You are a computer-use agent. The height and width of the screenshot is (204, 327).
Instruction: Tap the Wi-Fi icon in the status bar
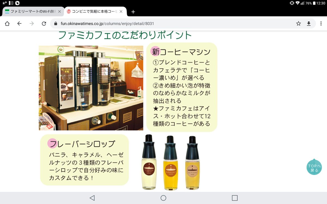[298, 3]
